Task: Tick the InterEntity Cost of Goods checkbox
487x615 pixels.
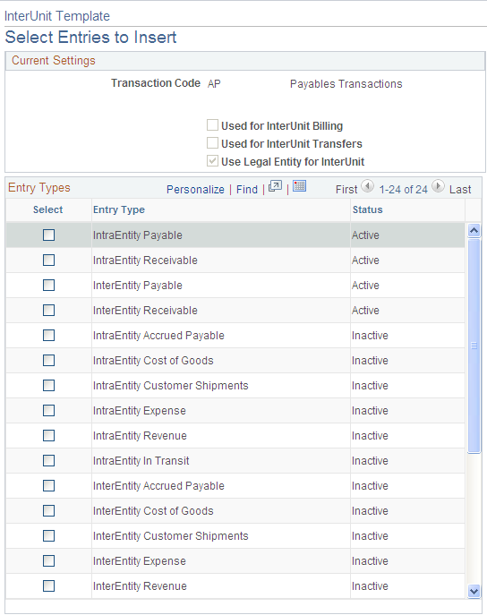Action: [48, 510]
